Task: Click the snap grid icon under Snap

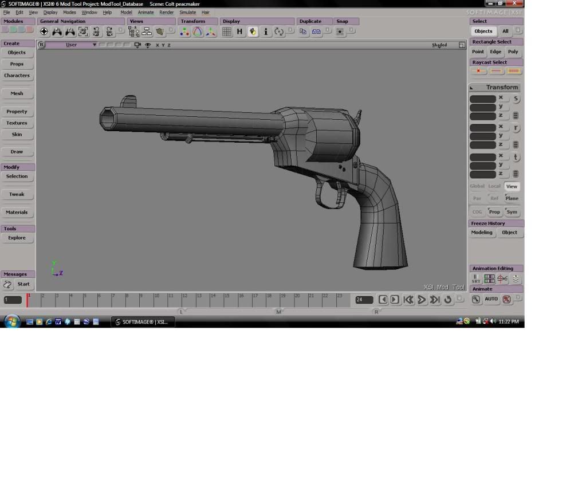Action: pyautogui.click(x=340, y=32)
